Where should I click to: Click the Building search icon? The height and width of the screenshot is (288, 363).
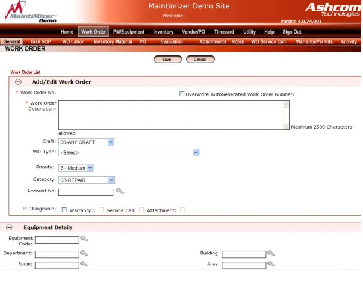[271, 253]
